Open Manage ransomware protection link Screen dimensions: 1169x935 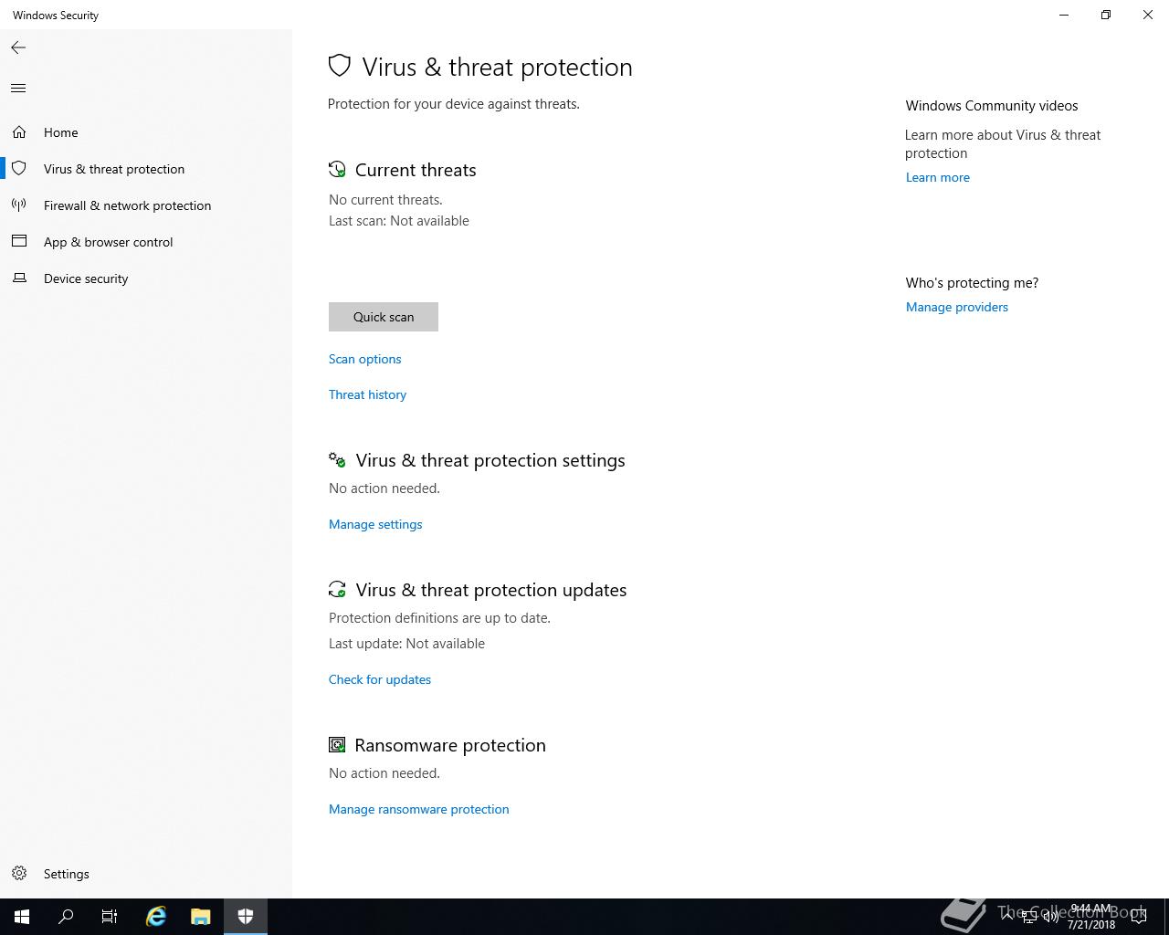[419, 809]
